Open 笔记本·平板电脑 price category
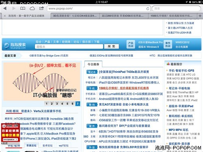203x152 pixels. pos(179,88)
